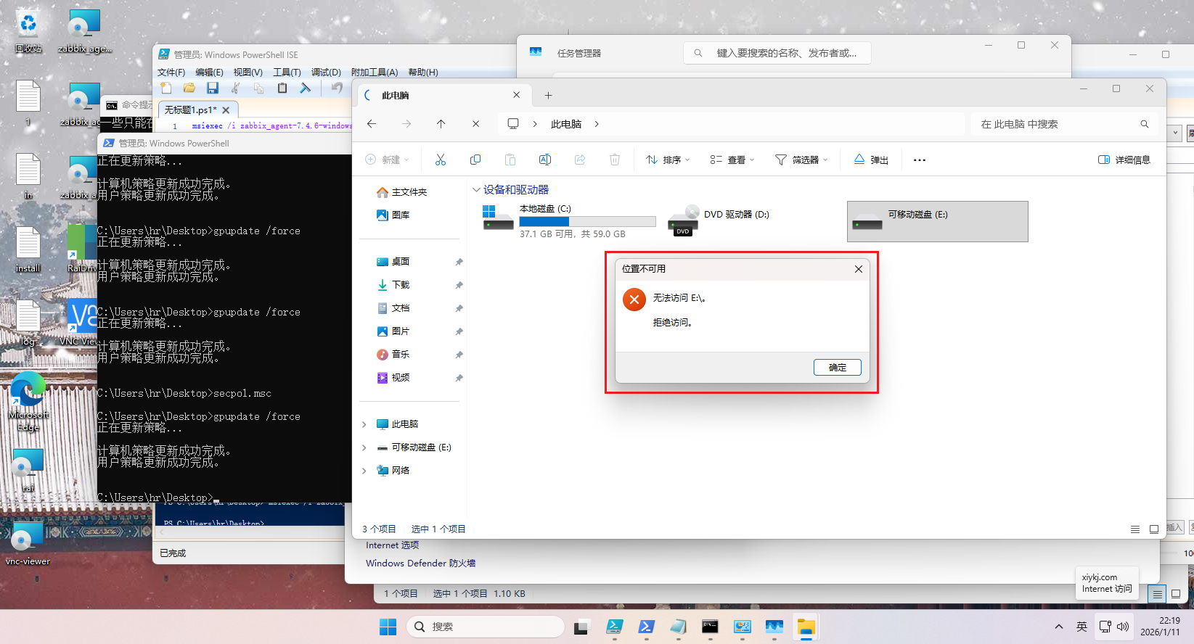The height and width of the screenshot is (644, 1194).
Task: Open 文件(F) menu in PowerShell ISE
Action: pyautogui.click(x=171, y=73)
